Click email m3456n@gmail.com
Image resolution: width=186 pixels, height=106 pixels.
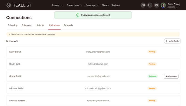tap(98, 64)
